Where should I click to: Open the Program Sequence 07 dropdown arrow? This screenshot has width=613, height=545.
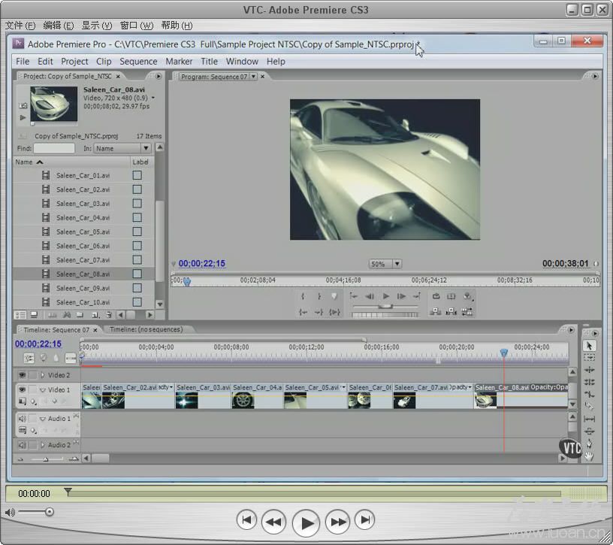[254, 76]
